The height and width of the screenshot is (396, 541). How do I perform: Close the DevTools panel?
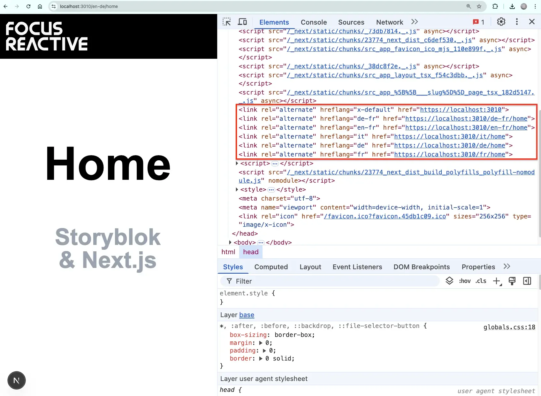click(x=532, y=22)
